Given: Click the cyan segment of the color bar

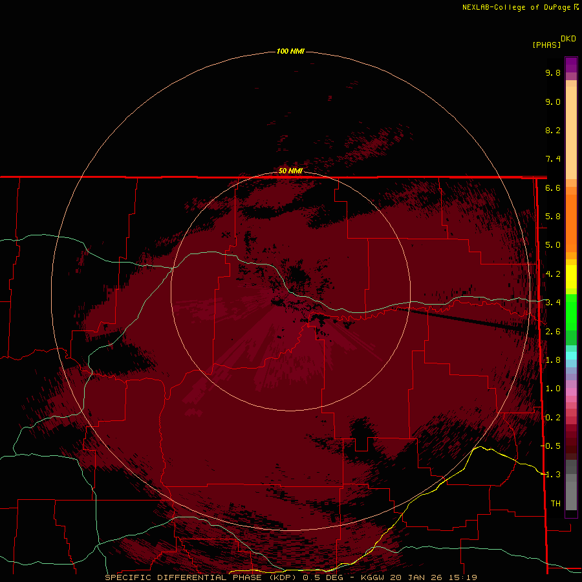Looking at the screenshot, I should click(571, 355).
